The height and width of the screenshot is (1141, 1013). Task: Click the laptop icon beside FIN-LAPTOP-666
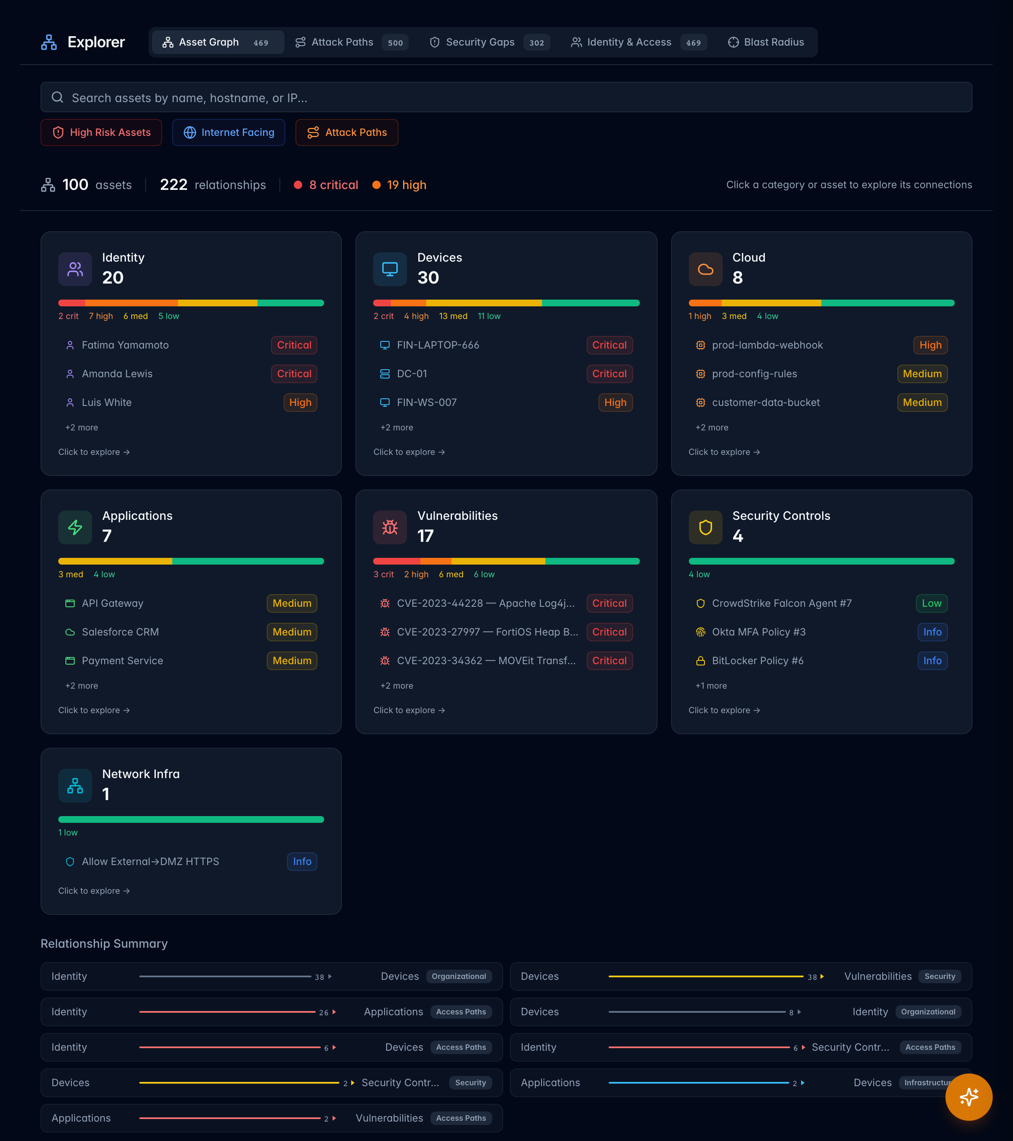pos(385,346)
